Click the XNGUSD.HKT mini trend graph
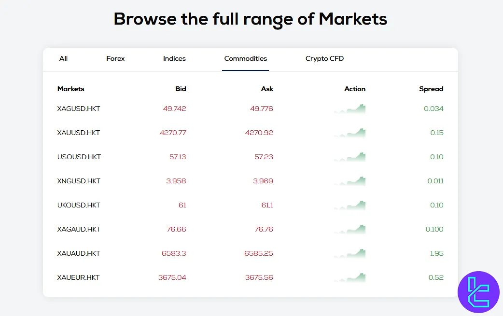This screenshot has height=316, width=503. pos(349,181)
